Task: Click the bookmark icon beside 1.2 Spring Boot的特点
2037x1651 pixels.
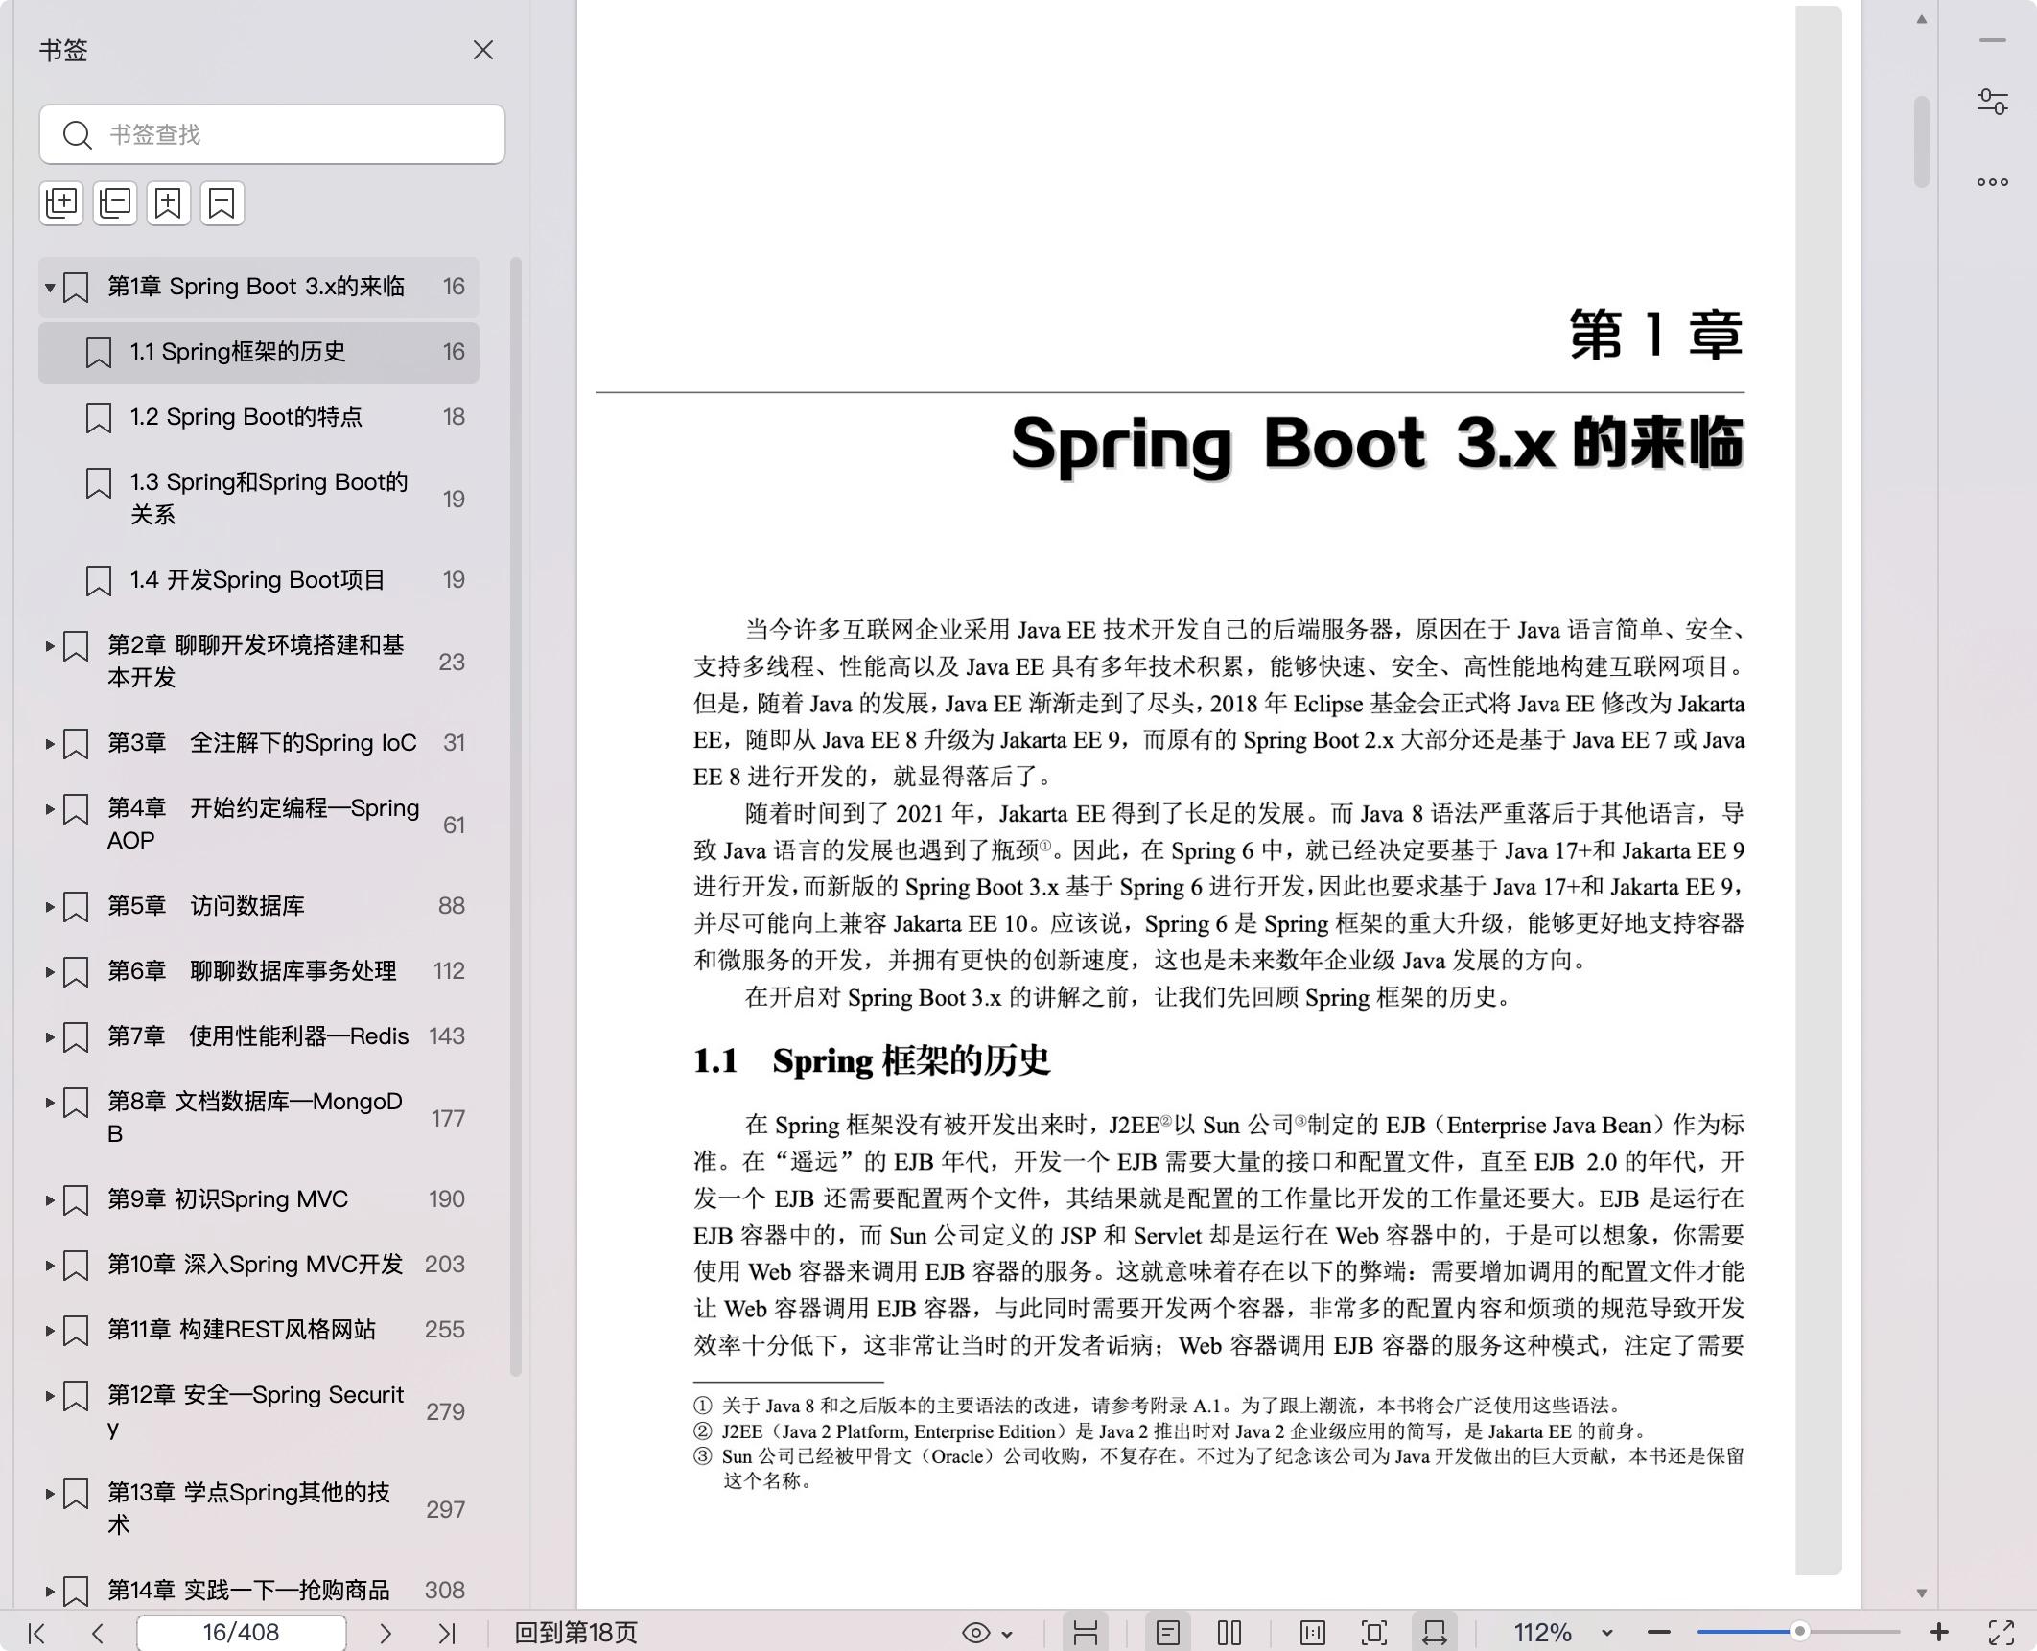Action: click(x=99, y=418)
